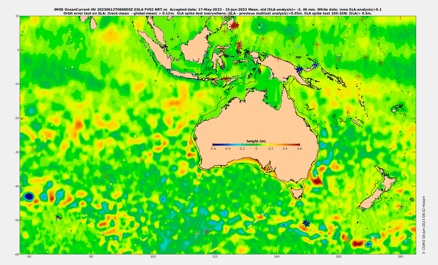Click New Zealand's South Island
Image resolution: width=438 pixels, height=265 pixels.
point(370,199)
